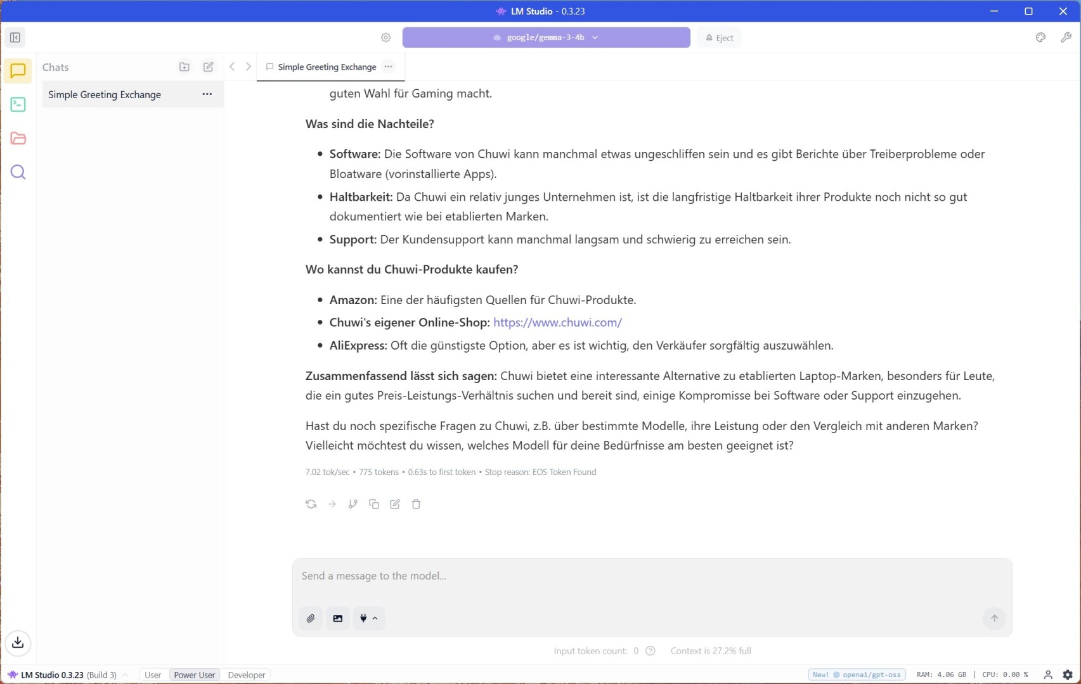Switch to Developer mode
This screenshot has height=684, width=1081.
point(246,674)
